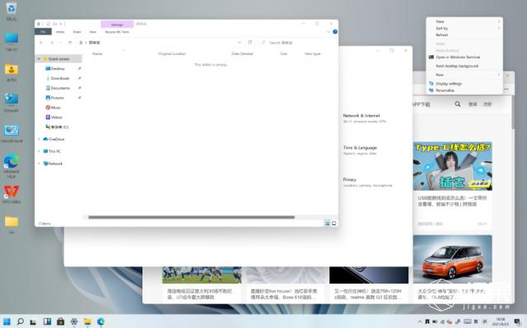This screenshot has width=527, height=328.
Task: Open Quick Access Toolbar customize dropdown
Action: click(x=60, y=24)
